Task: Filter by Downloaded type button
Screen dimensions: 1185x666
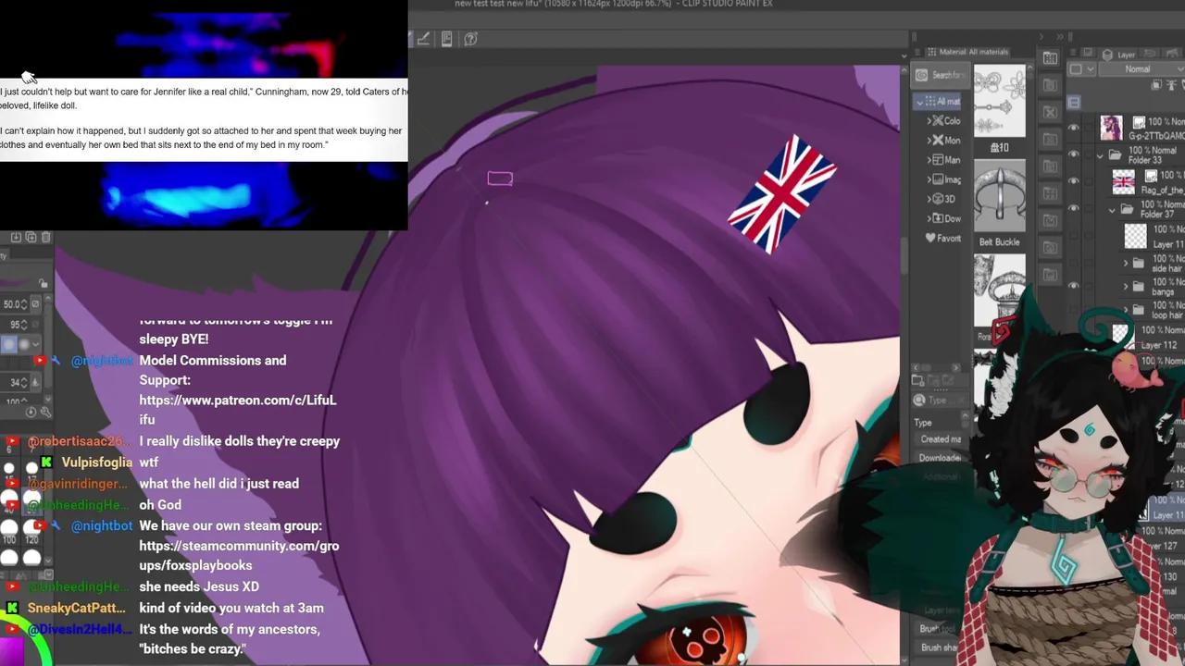Action: click(x=940, y=458)
